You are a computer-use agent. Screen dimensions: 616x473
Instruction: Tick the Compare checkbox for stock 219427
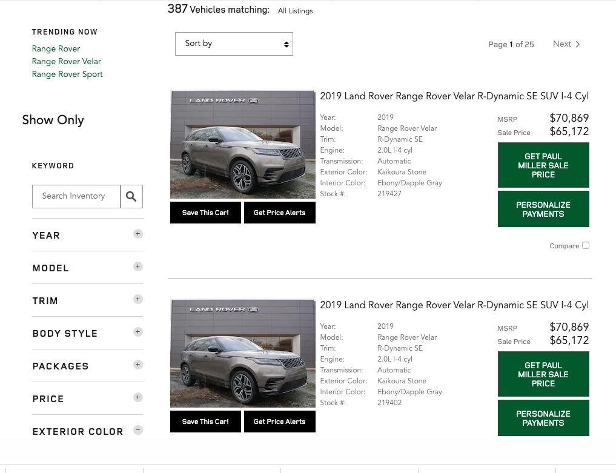586,245
